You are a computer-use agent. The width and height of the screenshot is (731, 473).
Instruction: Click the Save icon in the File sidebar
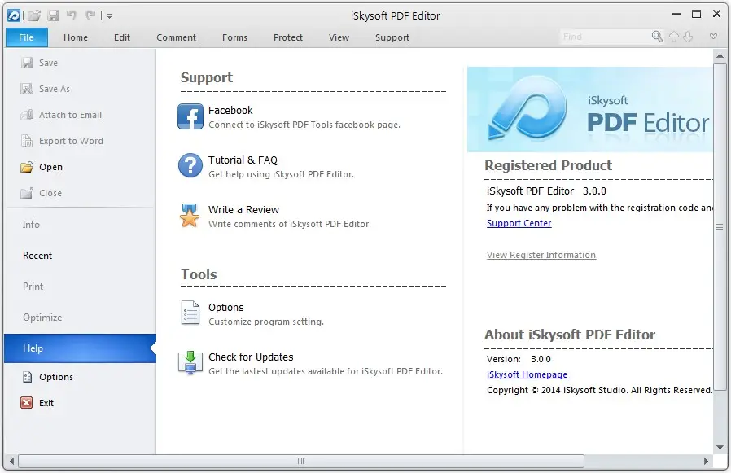27,63
